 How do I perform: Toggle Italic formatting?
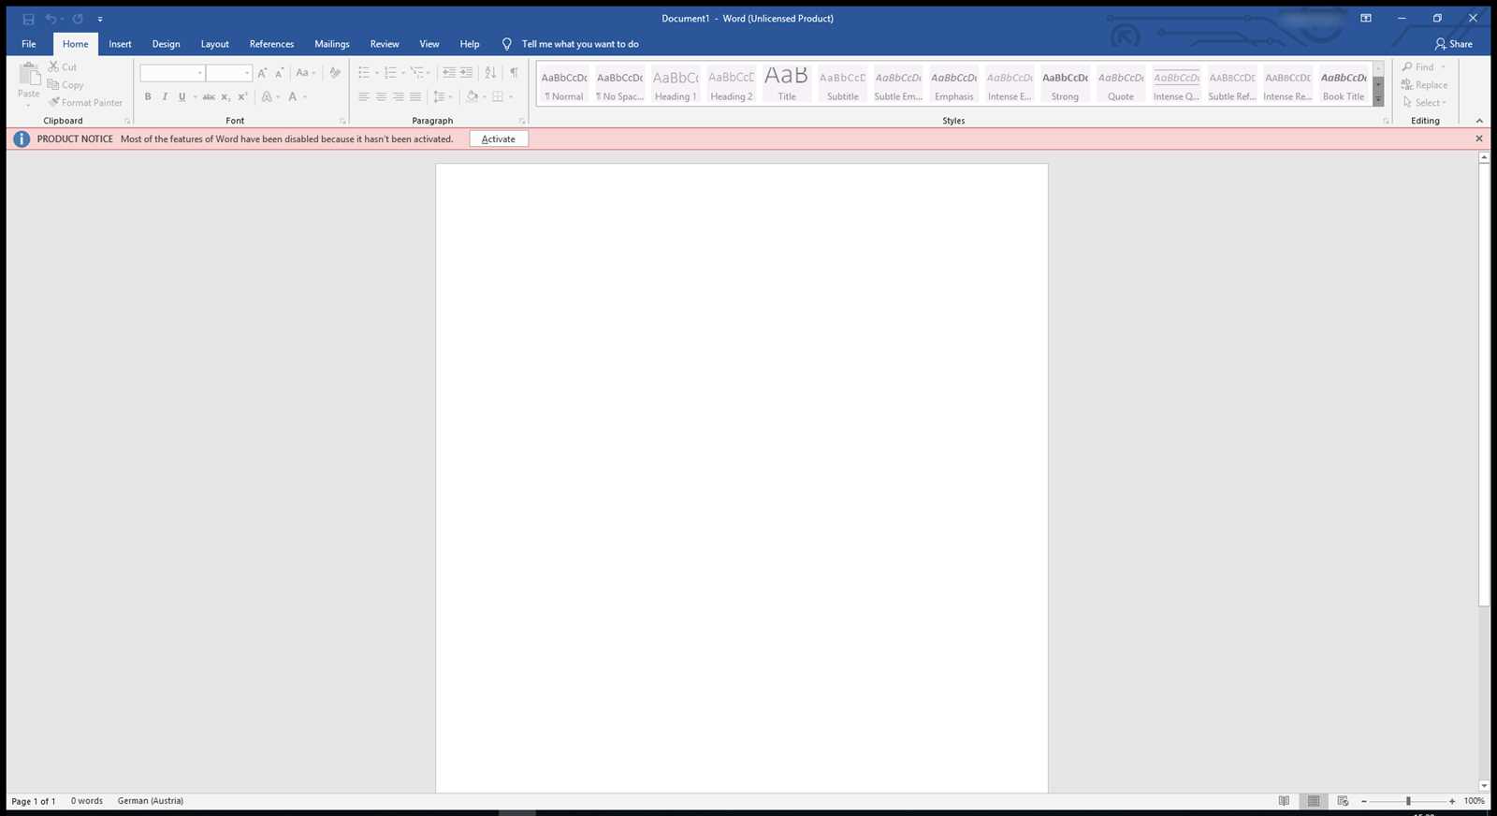point(165,97)
